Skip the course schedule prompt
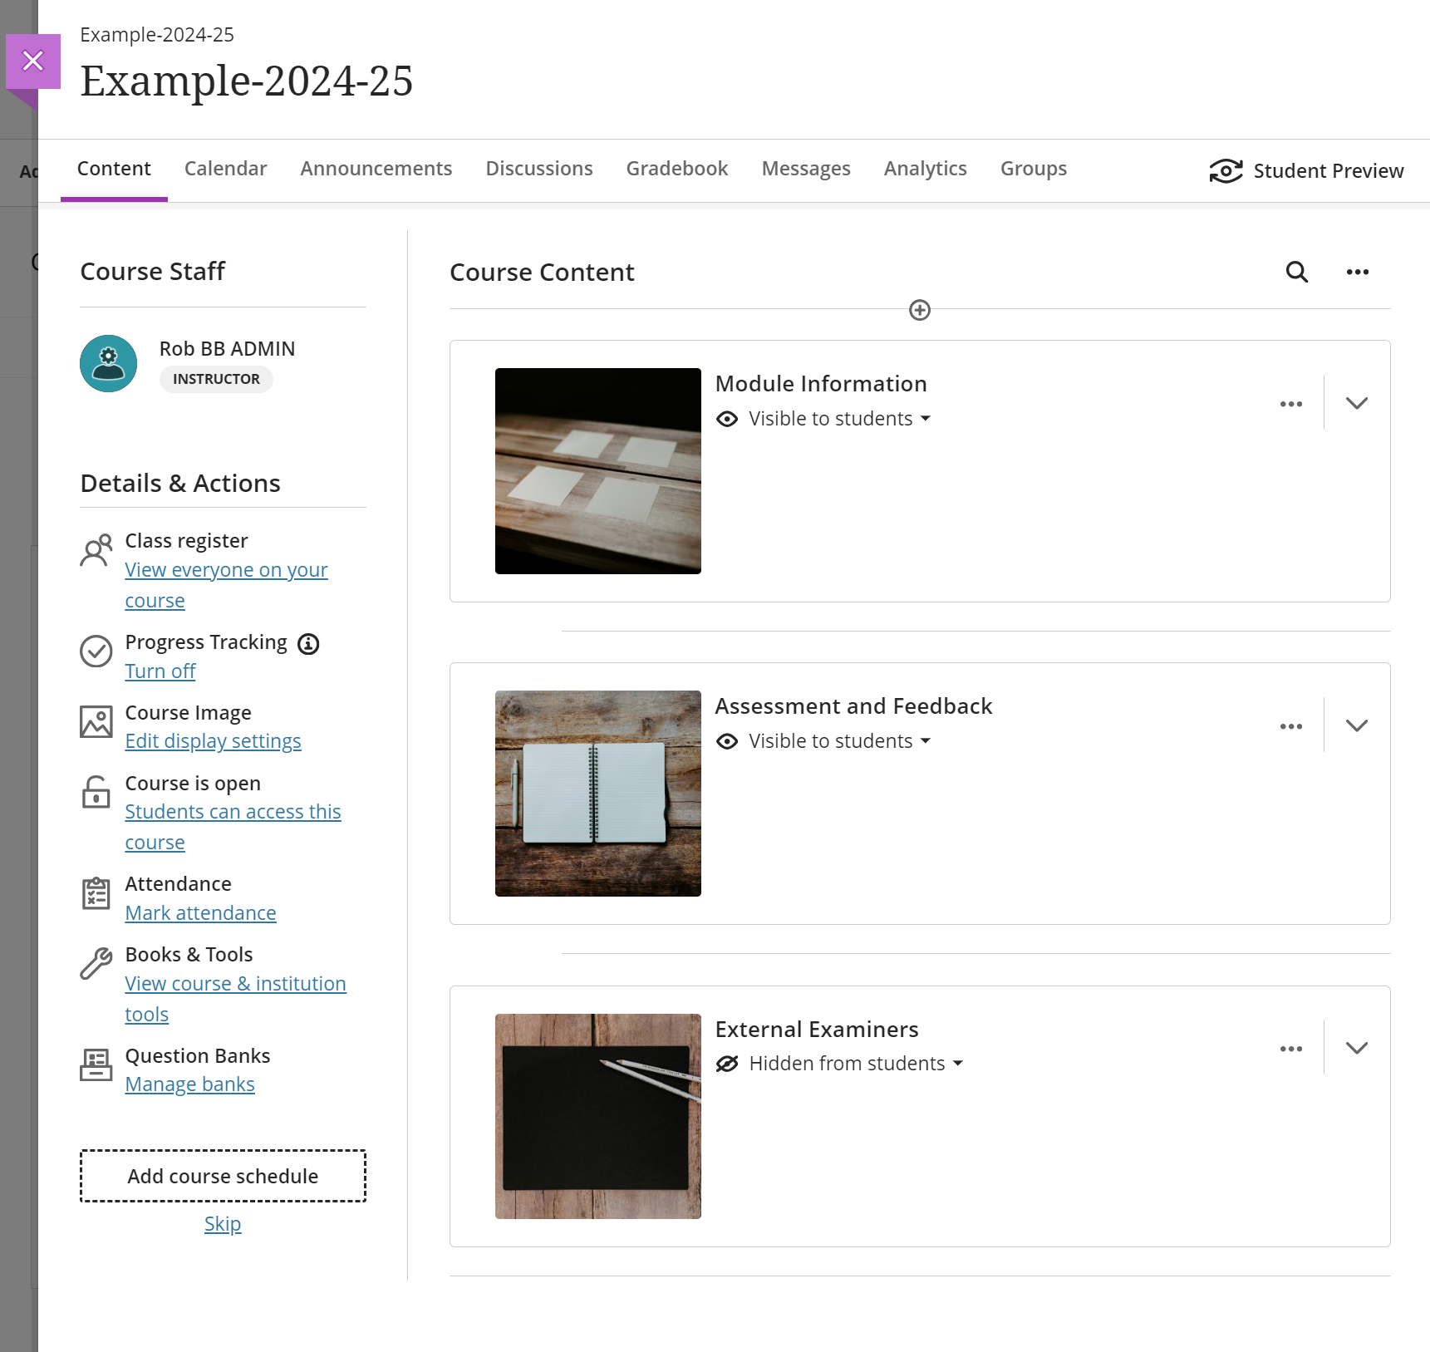The height and width of the screenshot is (1352, 1430). point(223,1224)
